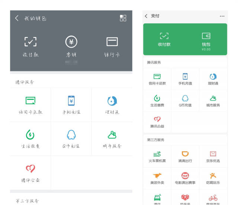Open 银行卡 in the 我的钱包 screen

tap(112, 47)
